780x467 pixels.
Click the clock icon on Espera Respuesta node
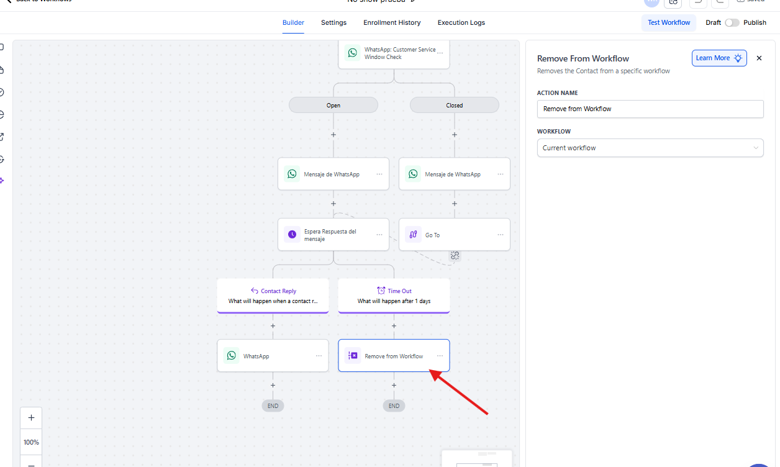point(292,235)
